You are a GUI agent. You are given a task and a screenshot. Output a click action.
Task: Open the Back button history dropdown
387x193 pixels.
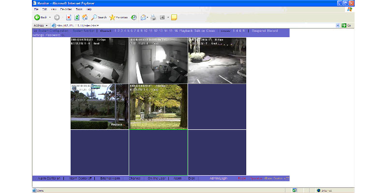click(50, 17)
